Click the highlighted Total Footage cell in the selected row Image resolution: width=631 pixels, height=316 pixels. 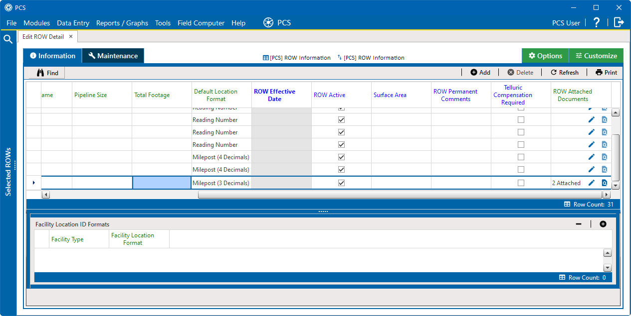click(162, 183)
